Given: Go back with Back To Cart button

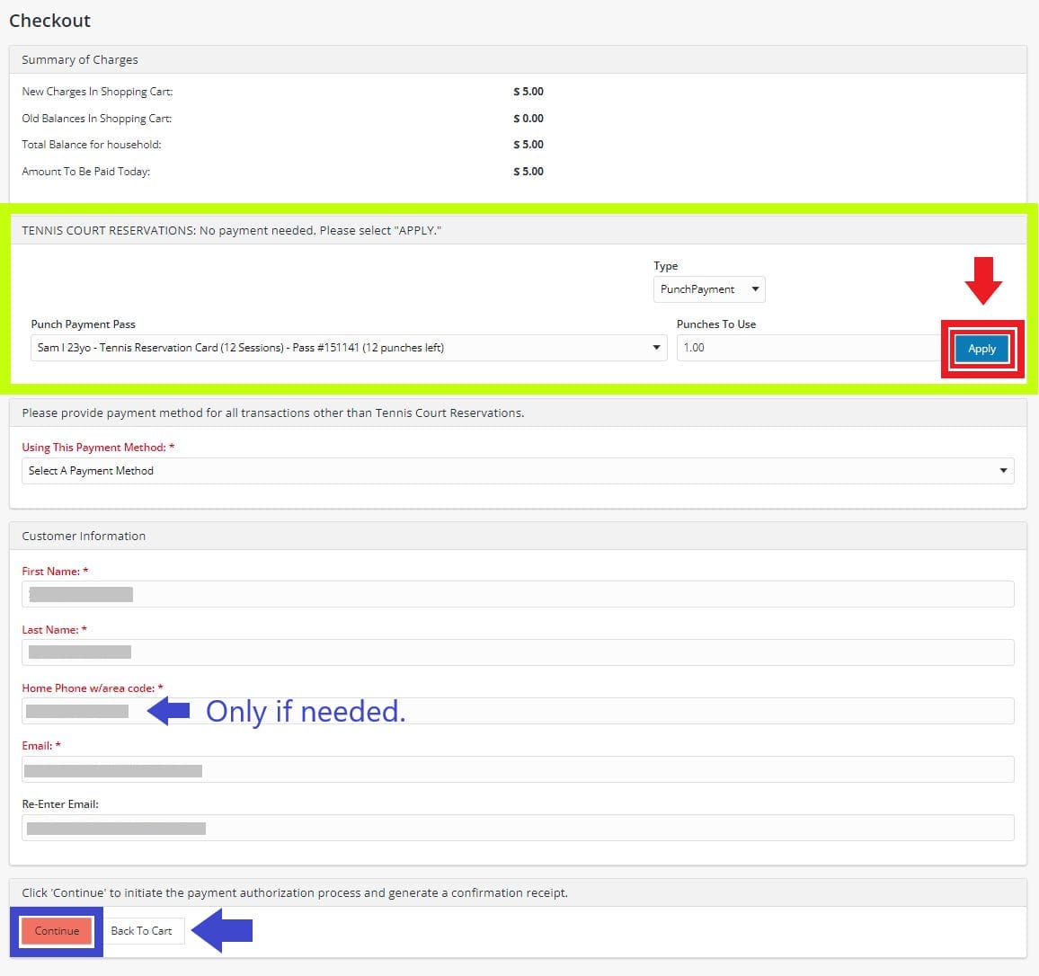Looking at the screenshot, I should [x=141, y=931].
